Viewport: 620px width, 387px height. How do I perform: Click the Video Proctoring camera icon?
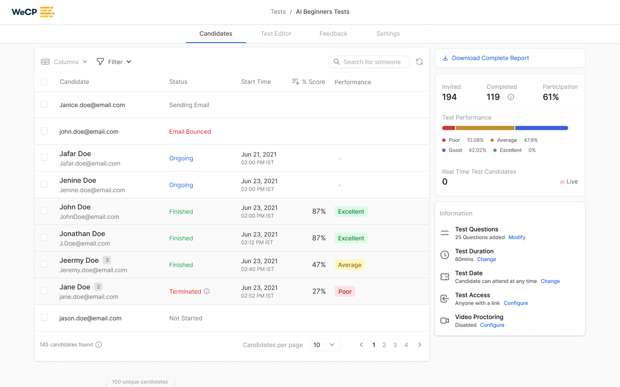[444, 320]
